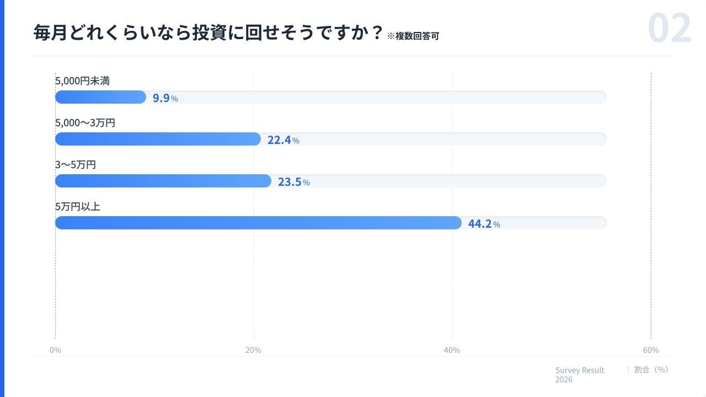Click the 60% axis tick label
This screenshot has height=397, width=706.
(651, 350)
